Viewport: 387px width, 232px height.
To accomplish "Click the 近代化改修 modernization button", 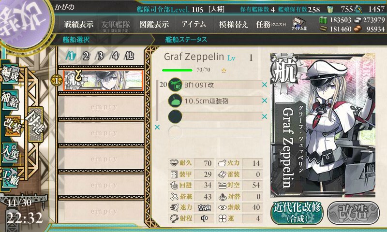I will (298, 213).
